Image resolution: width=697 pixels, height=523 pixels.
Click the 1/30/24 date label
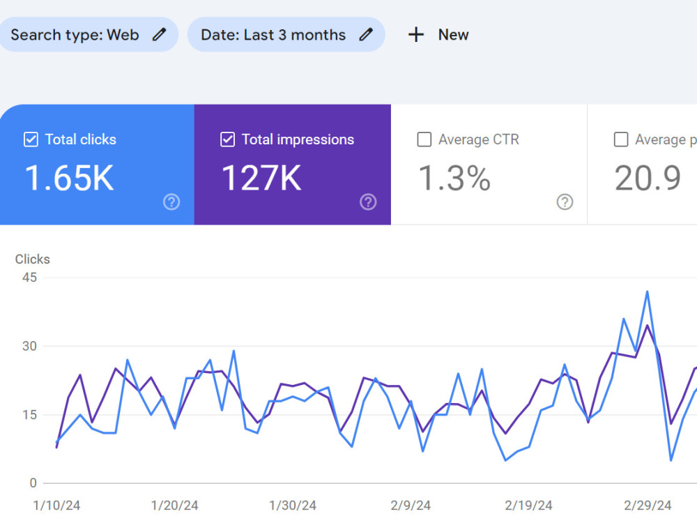click(x=293, y=506)
